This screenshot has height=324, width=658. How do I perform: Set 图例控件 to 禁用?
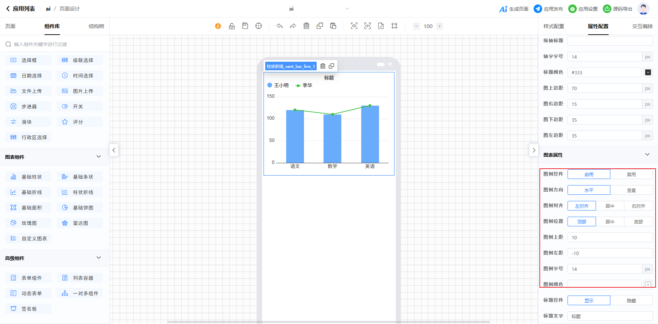point(631,175)
